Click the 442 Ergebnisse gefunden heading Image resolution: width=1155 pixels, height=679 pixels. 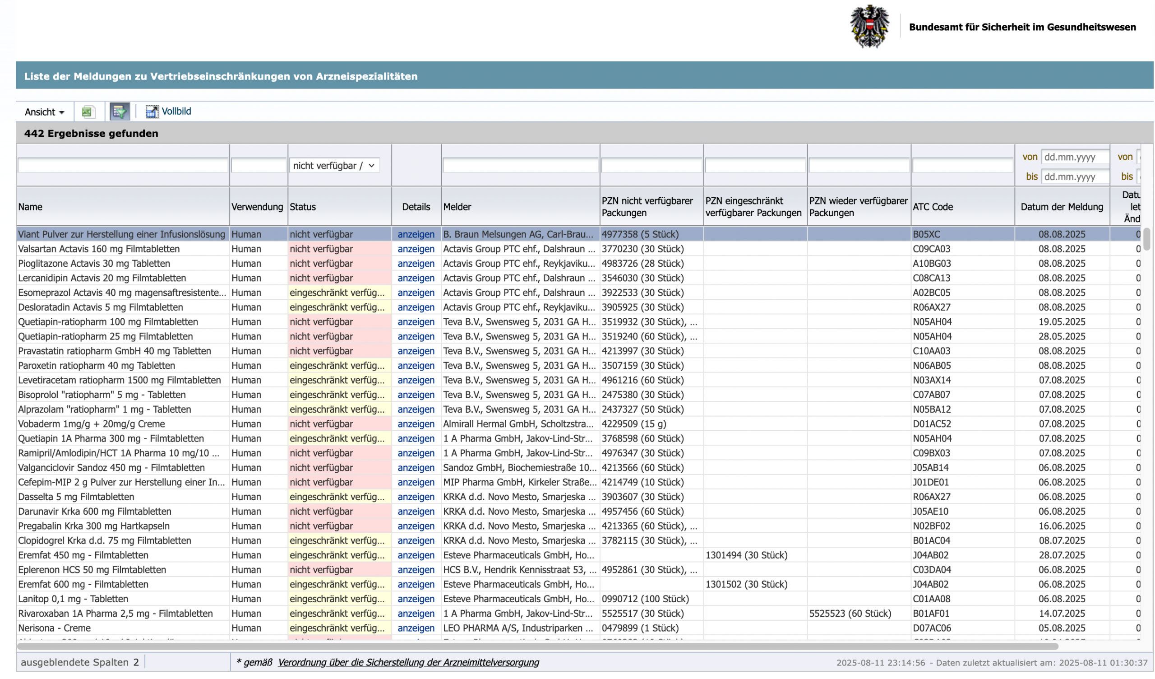pos(91,134)
